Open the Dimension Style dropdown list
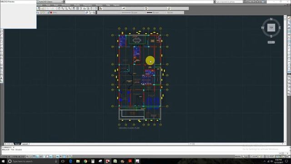291x164 pixels. click(x=135, y=9)
